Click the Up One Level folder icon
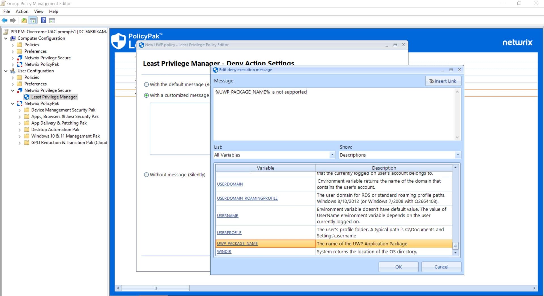 click(x=24, y=20)
